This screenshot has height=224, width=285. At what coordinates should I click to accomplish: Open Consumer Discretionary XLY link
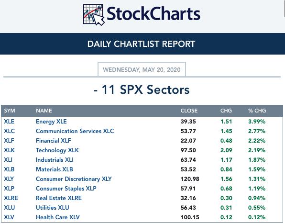74,179
